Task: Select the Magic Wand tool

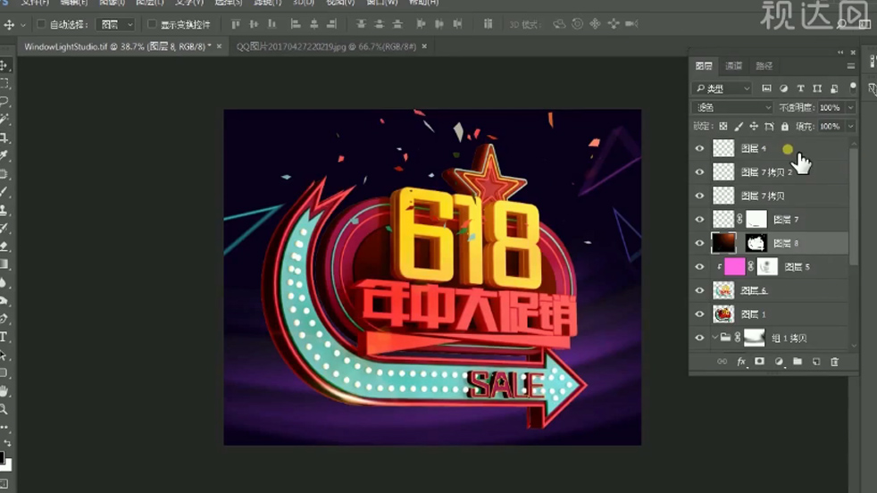Action: (x=4, y=119)
